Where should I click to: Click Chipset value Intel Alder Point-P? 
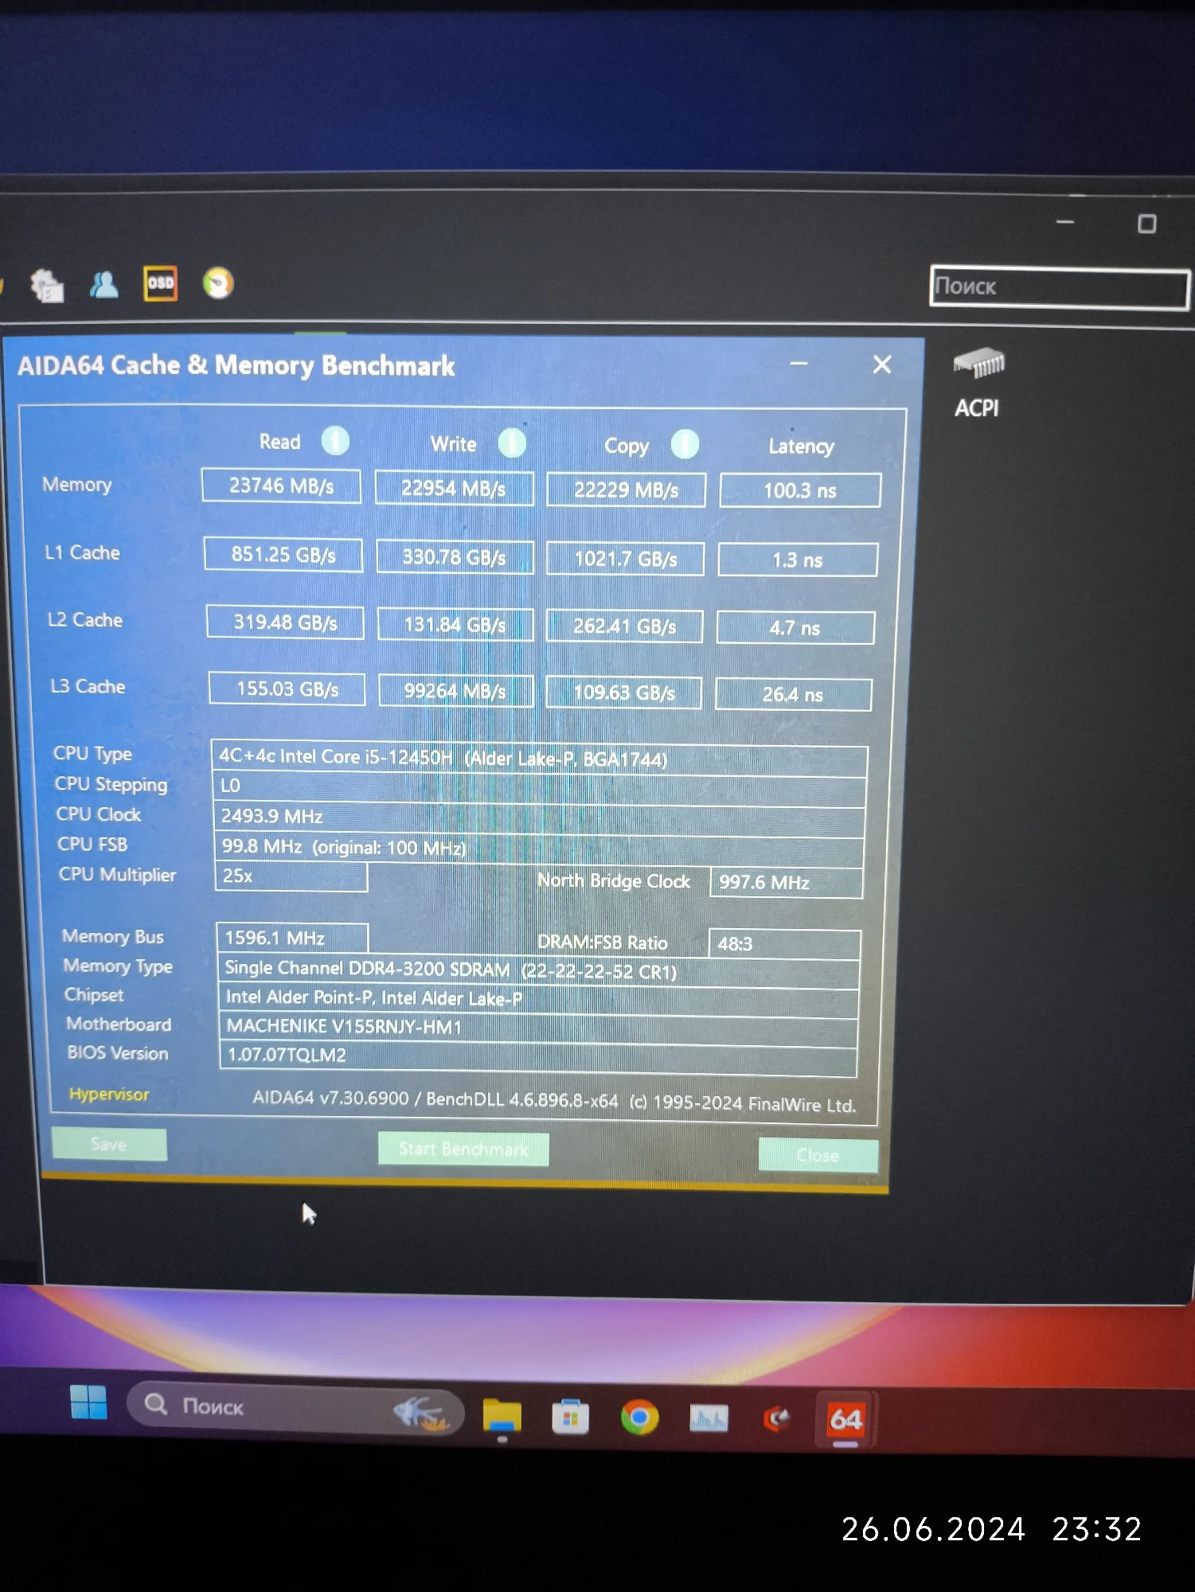(x=538, y=999)
